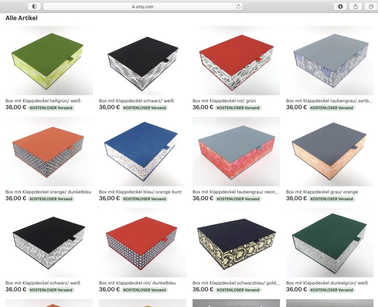The image size is (378, 307).
Task: Click the 'Alle Artikel' heading
Action: [21, 18]
